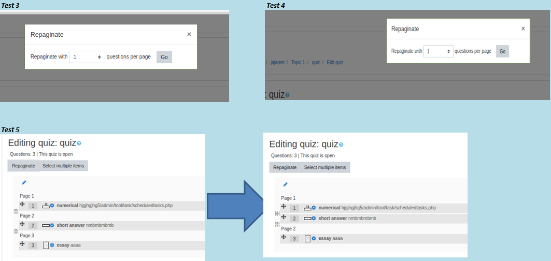
Task: Click question number 3 under Page 3 heading
Action: click(x=33, y=245)
